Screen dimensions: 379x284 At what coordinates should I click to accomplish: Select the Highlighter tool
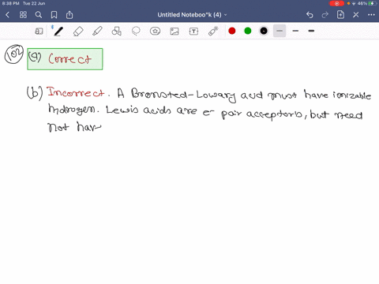tap(97, 32)
